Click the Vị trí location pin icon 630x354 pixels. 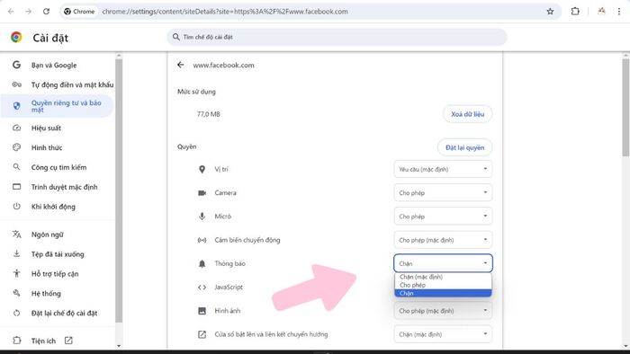tap(202, 170)
